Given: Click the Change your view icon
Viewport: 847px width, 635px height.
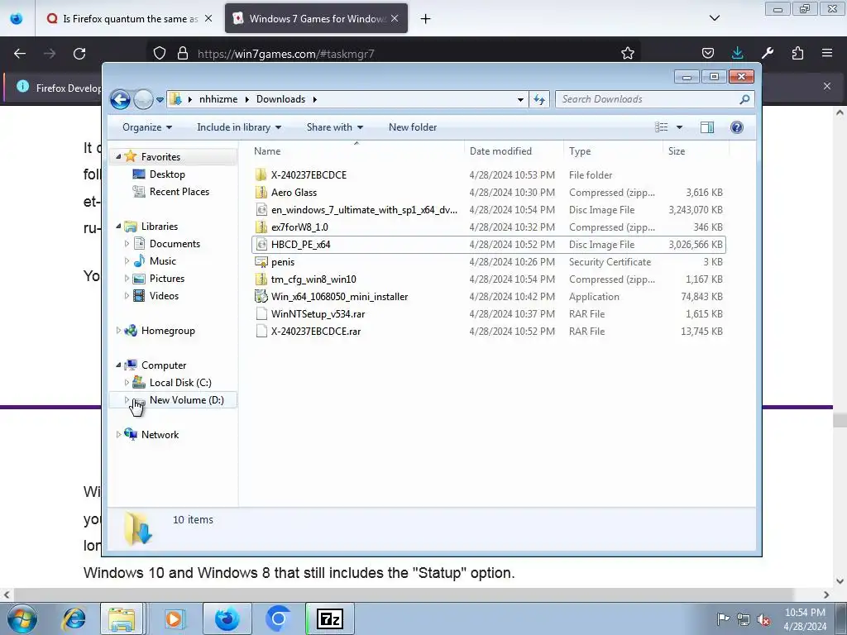Looking at the screenshot, I should point(662,127).
